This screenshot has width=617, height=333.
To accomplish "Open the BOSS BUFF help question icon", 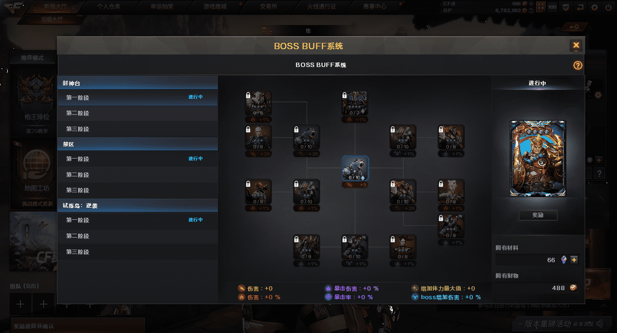I will point(577,66).
